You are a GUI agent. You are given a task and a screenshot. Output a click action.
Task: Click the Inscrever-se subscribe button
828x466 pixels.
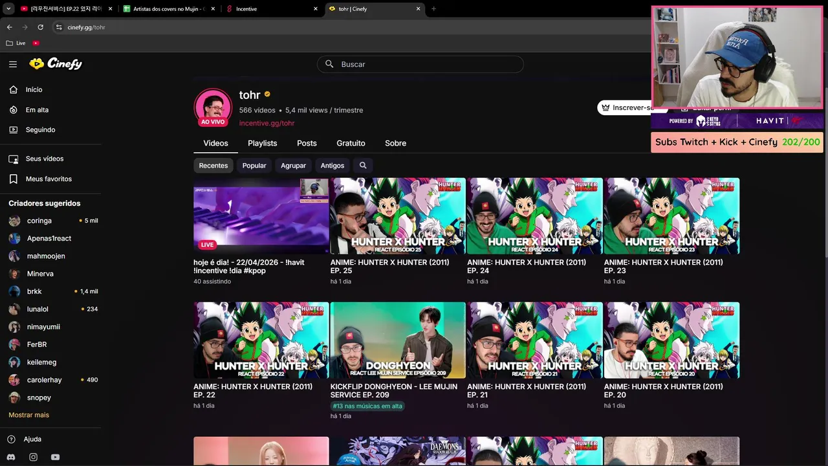625,107
